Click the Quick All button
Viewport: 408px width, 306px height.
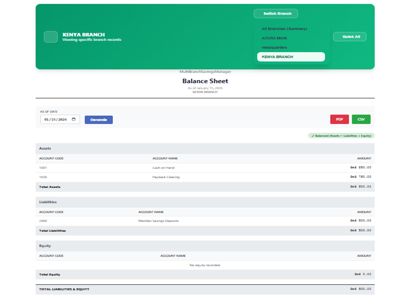coord(350,37)
